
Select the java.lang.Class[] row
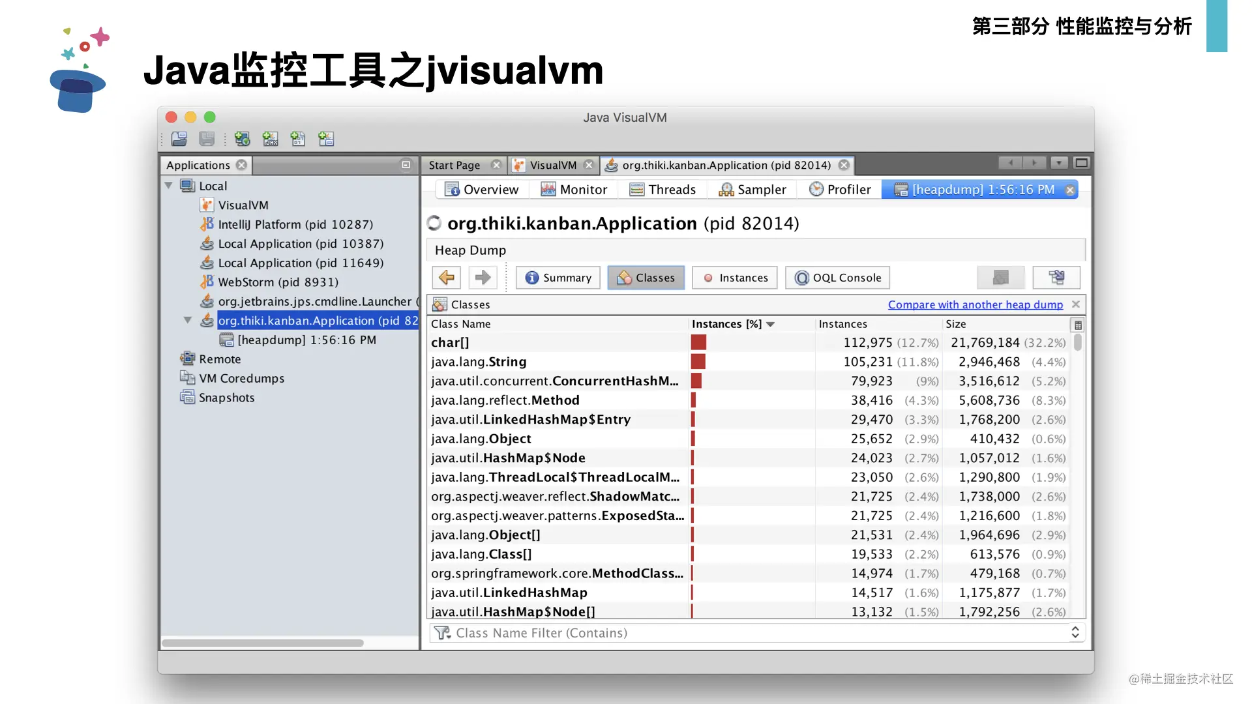click(x=749, y=554)
